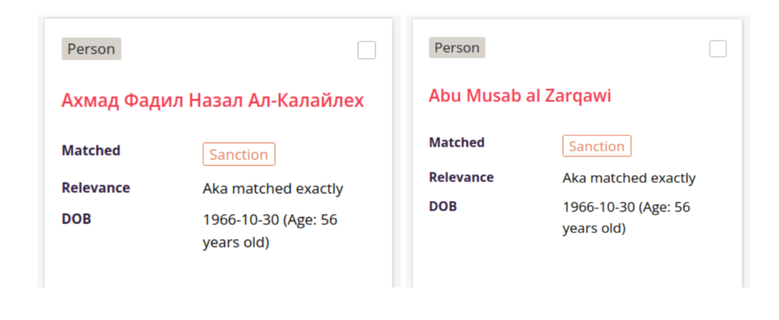Tick the checkbox on the Ахмад Фадил card
This screenshot has width=779, height=320.
(367, 50)
